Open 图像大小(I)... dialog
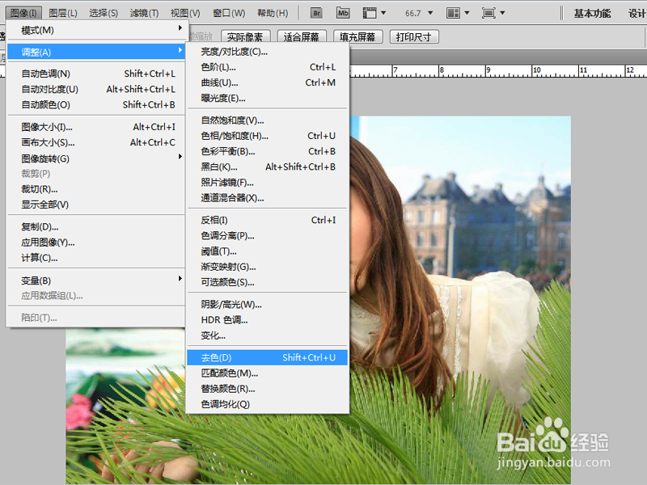Image resolution: width=647 pixels, height=485 pixels. 95,127
